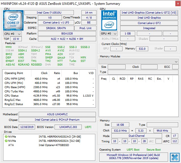
Task: Click the VID column header
Action: 87,73
